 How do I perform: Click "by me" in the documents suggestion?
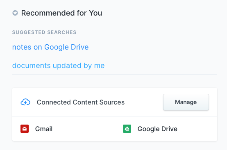click(x=94, y=66)
